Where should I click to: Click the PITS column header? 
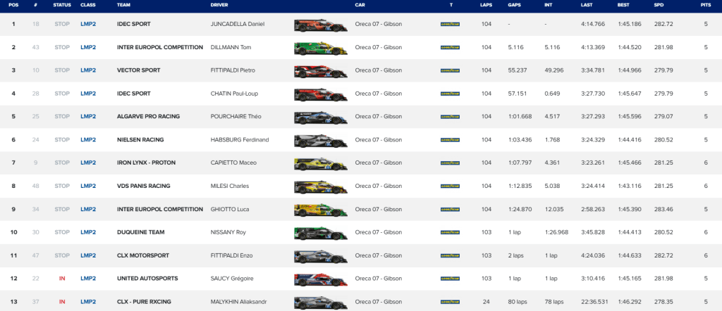pos(706,5)
